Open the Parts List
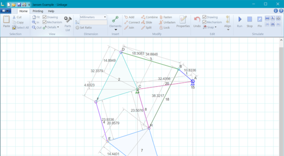The height and width of the screenshot is (156, 284). coord(67,22)
